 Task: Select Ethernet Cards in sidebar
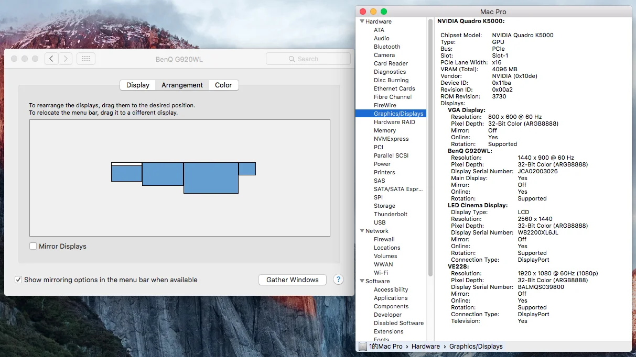click(x=394, y=88)
